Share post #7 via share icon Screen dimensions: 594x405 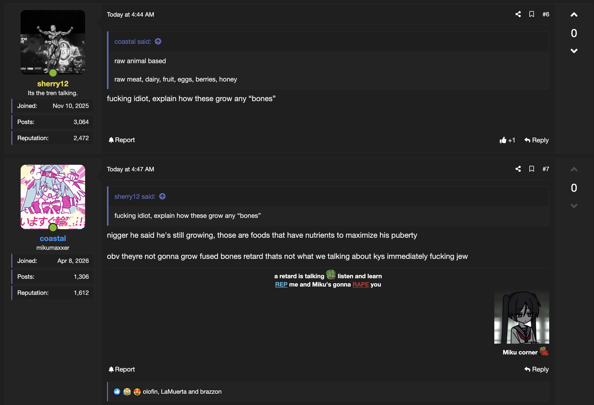pos(518,169)
